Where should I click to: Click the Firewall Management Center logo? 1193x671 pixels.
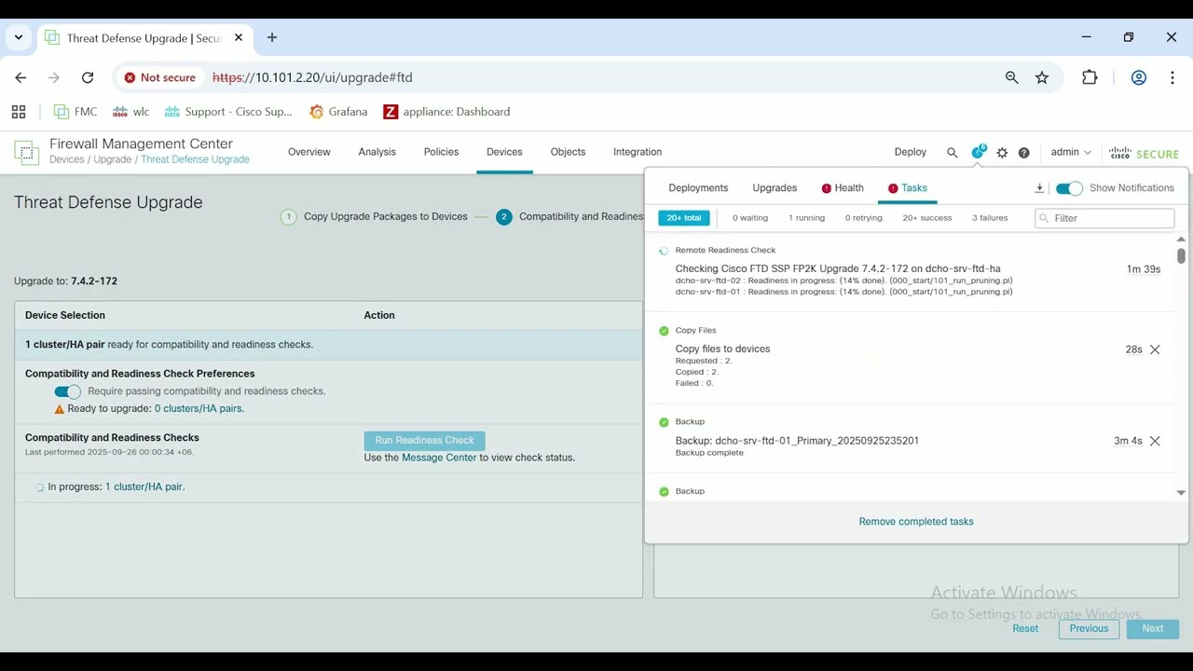26,152
